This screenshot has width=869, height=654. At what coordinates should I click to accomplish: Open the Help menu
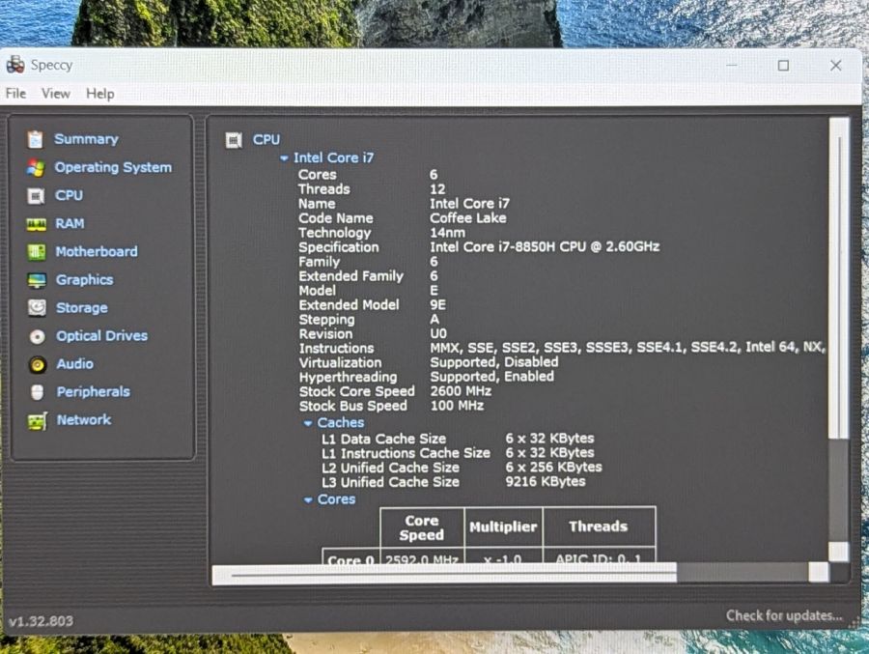coord(100,94)
